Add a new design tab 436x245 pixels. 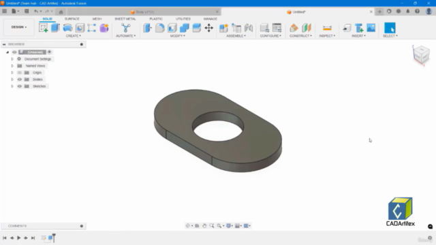click(x=379, y=12)
